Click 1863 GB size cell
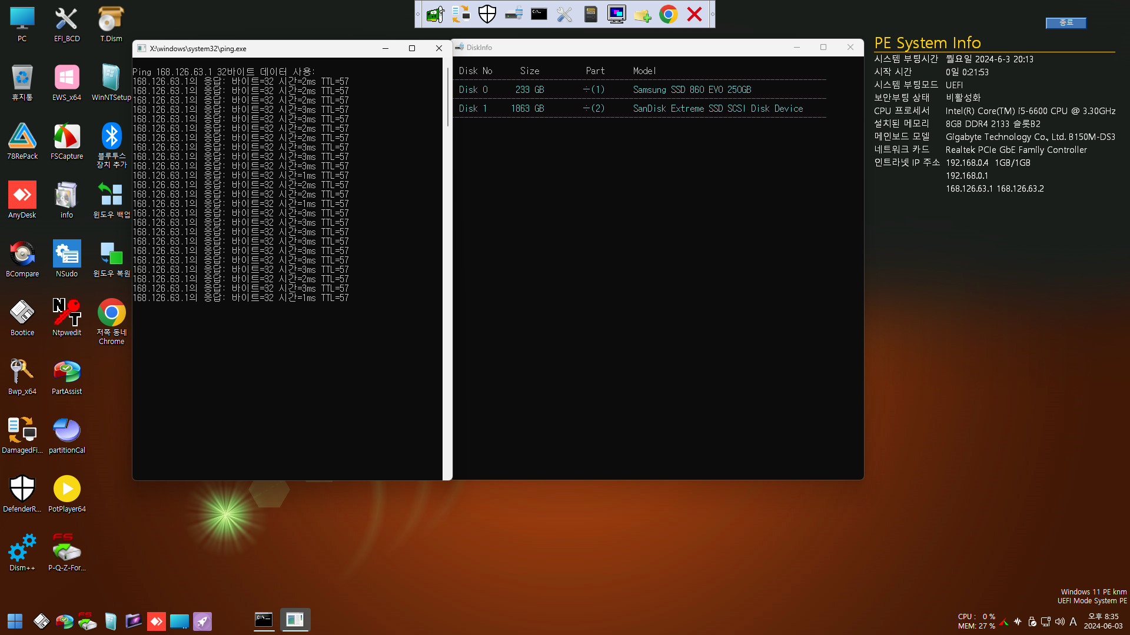The image size is (1130, 635). [x=527, y=108]
